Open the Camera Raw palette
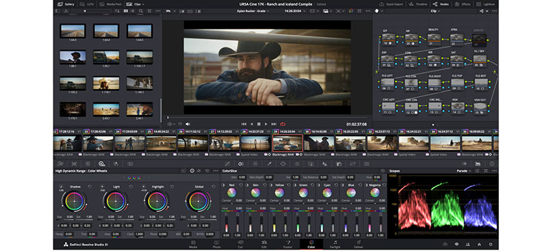548x251 pixels. pyautogui.click(x=60, y=163)
